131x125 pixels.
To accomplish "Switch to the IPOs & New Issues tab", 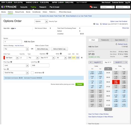I will coord(65,12).
